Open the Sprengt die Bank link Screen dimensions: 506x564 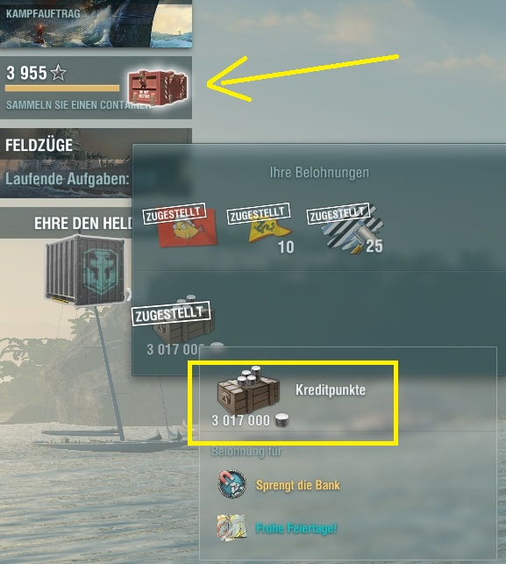click(298, 485)
